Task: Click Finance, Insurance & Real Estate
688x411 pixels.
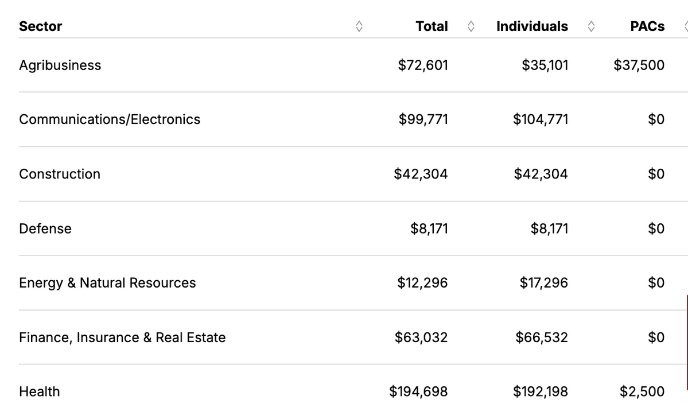Action: [122, 338]
